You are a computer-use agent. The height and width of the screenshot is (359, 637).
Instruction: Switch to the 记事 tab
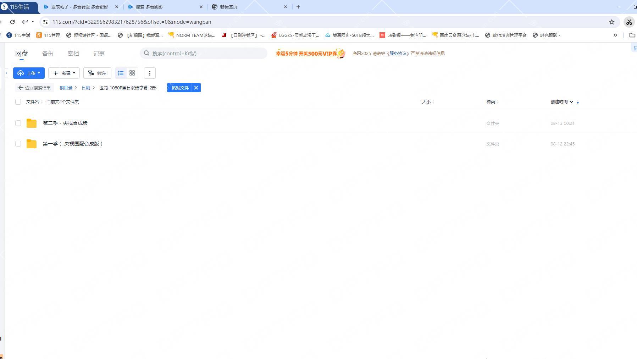[x=99, y=54]
